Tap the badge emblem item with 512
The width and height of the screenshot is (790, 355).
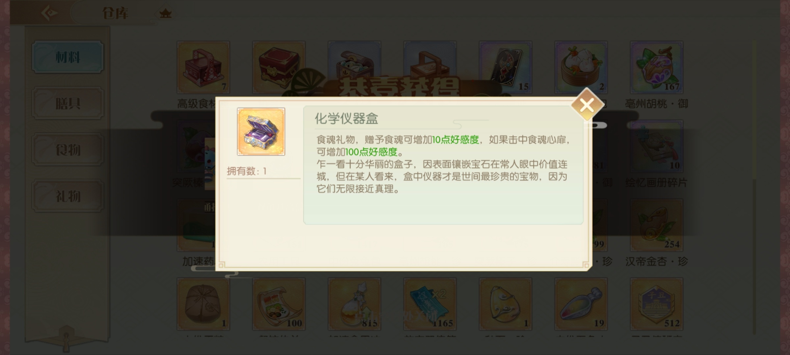click(x=656, y=304)
